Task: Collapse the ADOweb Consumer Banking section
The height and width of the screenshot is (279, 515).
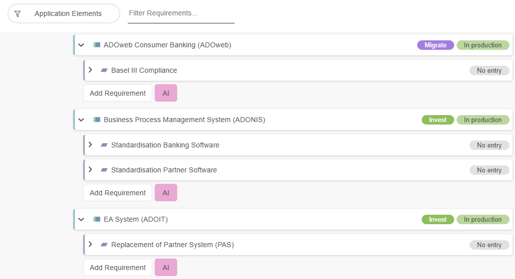Action: 81,45
